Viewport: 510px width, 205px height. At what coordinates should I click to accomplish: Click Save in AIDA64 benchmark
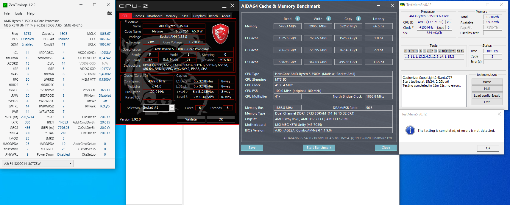pyautogui.click(x=252, y=148)
